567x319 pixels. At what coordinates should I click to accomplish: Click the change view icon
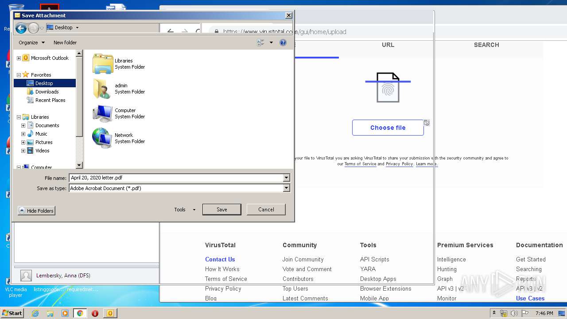[x=260, y=43]
